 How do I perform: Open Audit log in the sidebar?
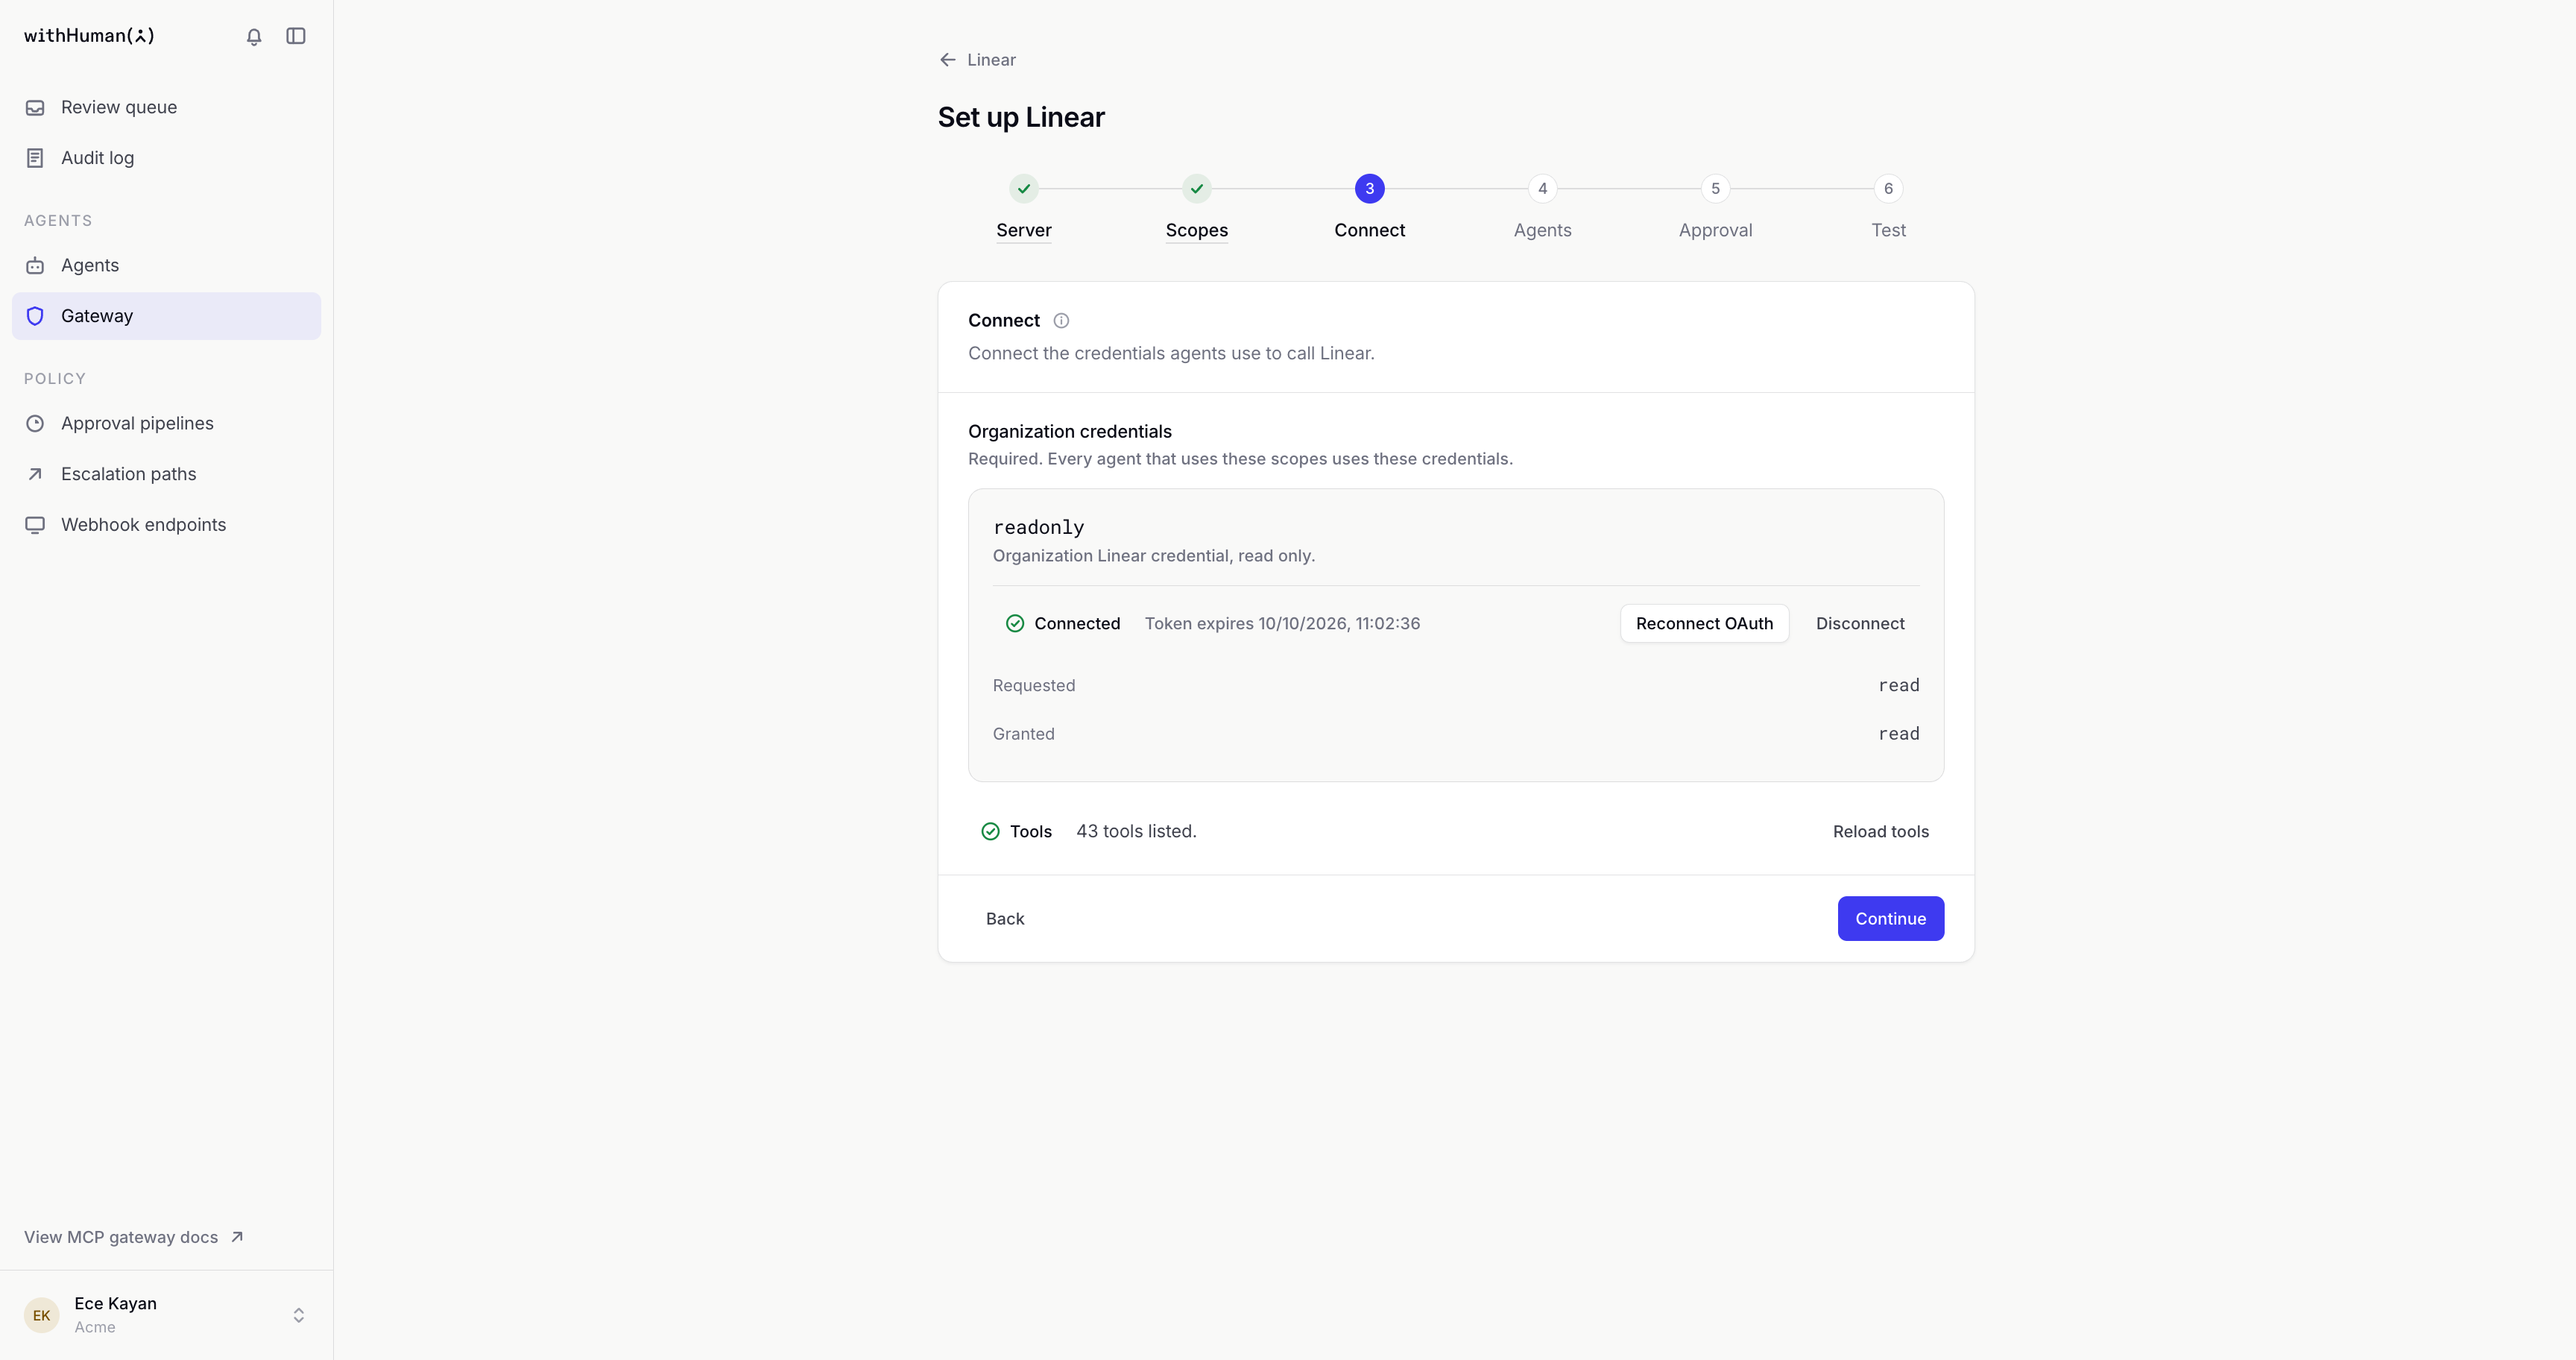[166, 158]
